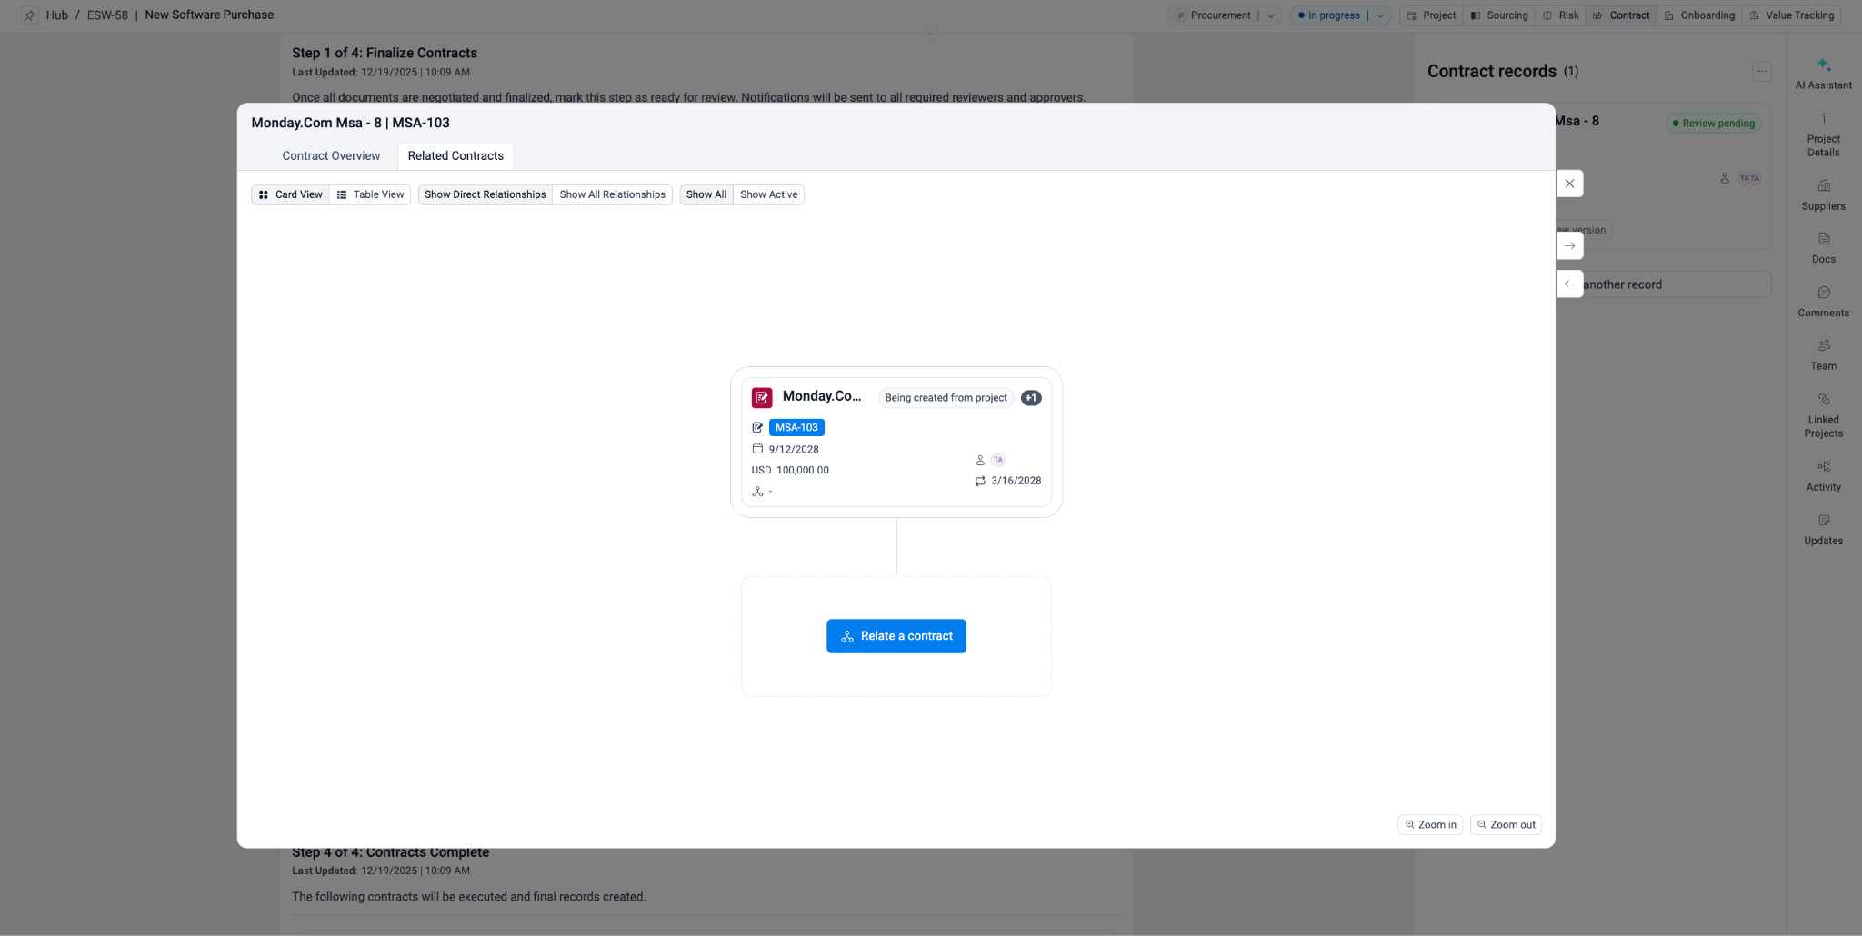
Task: Open the Docs sidebar icon
Action: tap(1823, 239)
